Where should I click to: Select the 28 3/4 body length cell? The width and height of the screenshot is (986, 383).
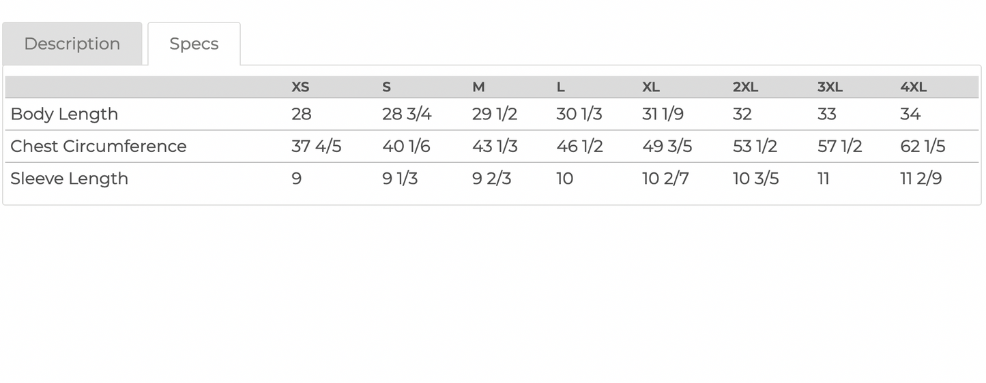pos(407,114)
